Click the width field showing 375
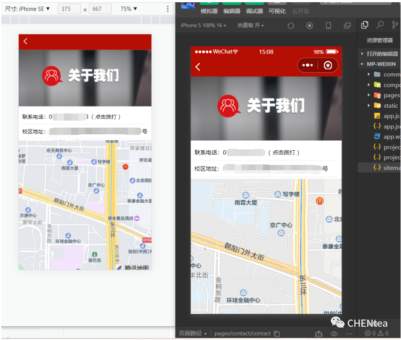Viewport: 401px width, 340px height. point(69,9)
